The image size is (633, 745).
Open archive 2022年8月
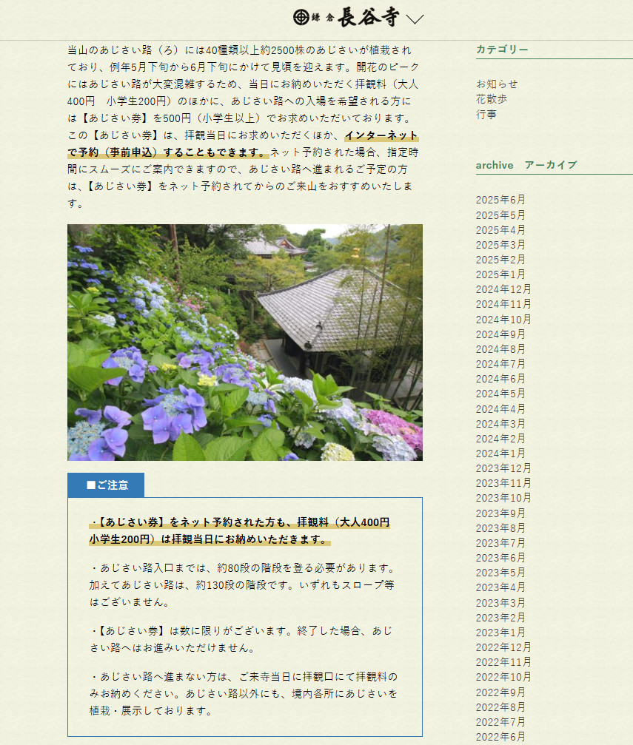500,707
